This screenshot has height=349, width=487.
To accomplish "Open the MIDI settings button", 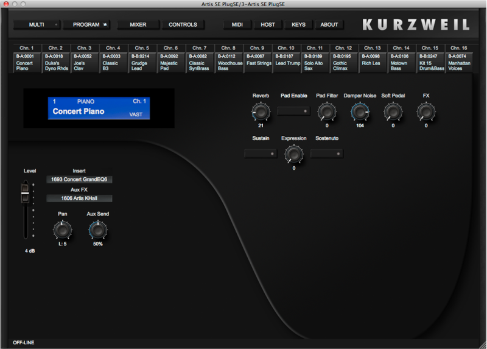I will click(237, 25).
